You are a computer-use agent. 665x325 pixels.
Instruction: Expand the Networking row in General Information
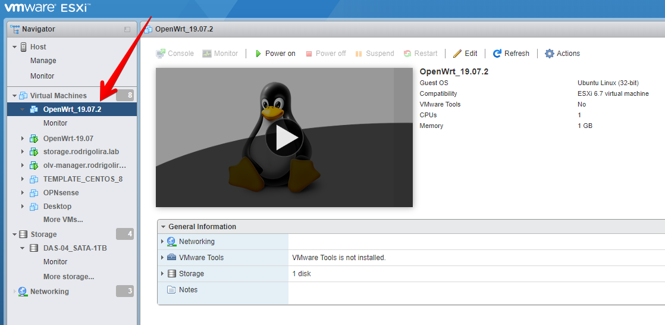pos(162,242)
